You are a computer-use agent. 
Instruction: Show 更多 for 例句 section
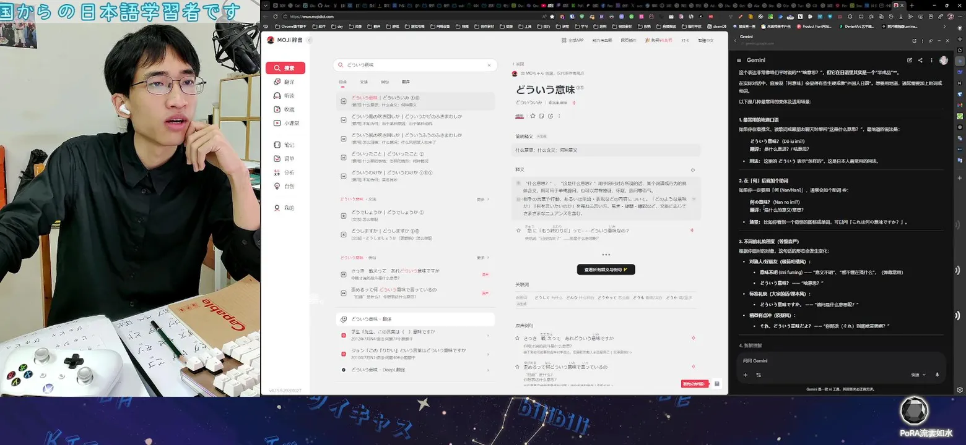482,257
